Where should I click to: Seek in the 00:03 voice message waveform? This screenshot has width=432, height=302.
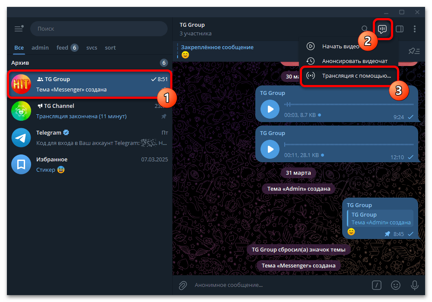349,104
